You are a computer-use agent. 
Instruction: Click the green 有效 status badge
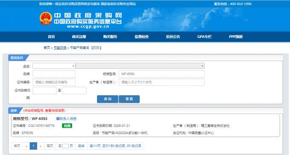67,126
